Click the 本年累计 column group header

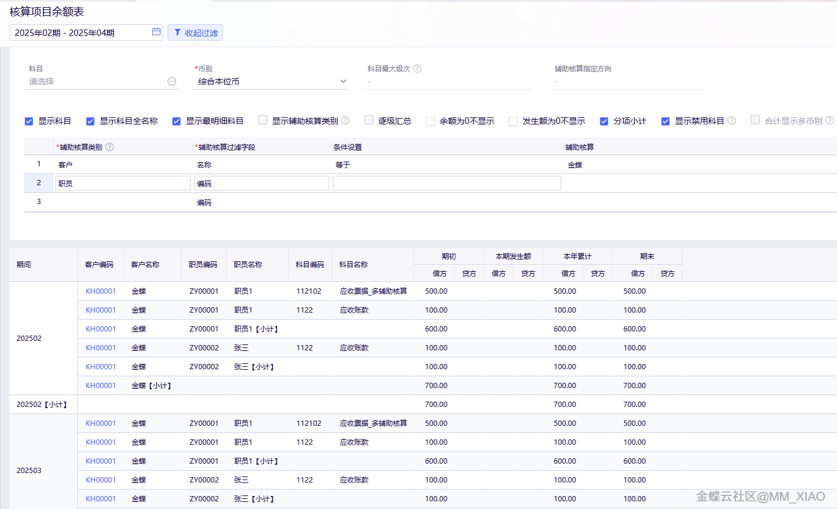coord(577,256)
